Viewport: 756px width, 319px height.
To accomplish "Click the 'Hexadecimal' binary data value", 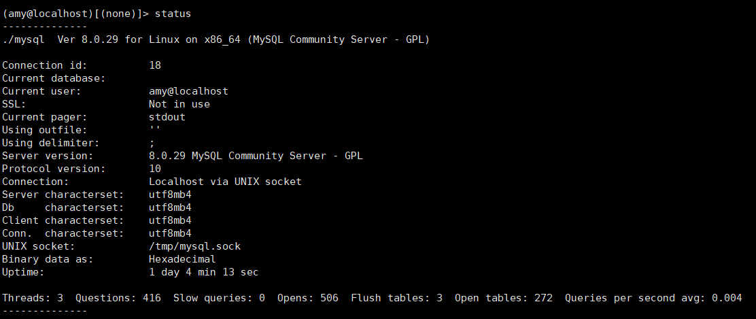I will point(182,259).
